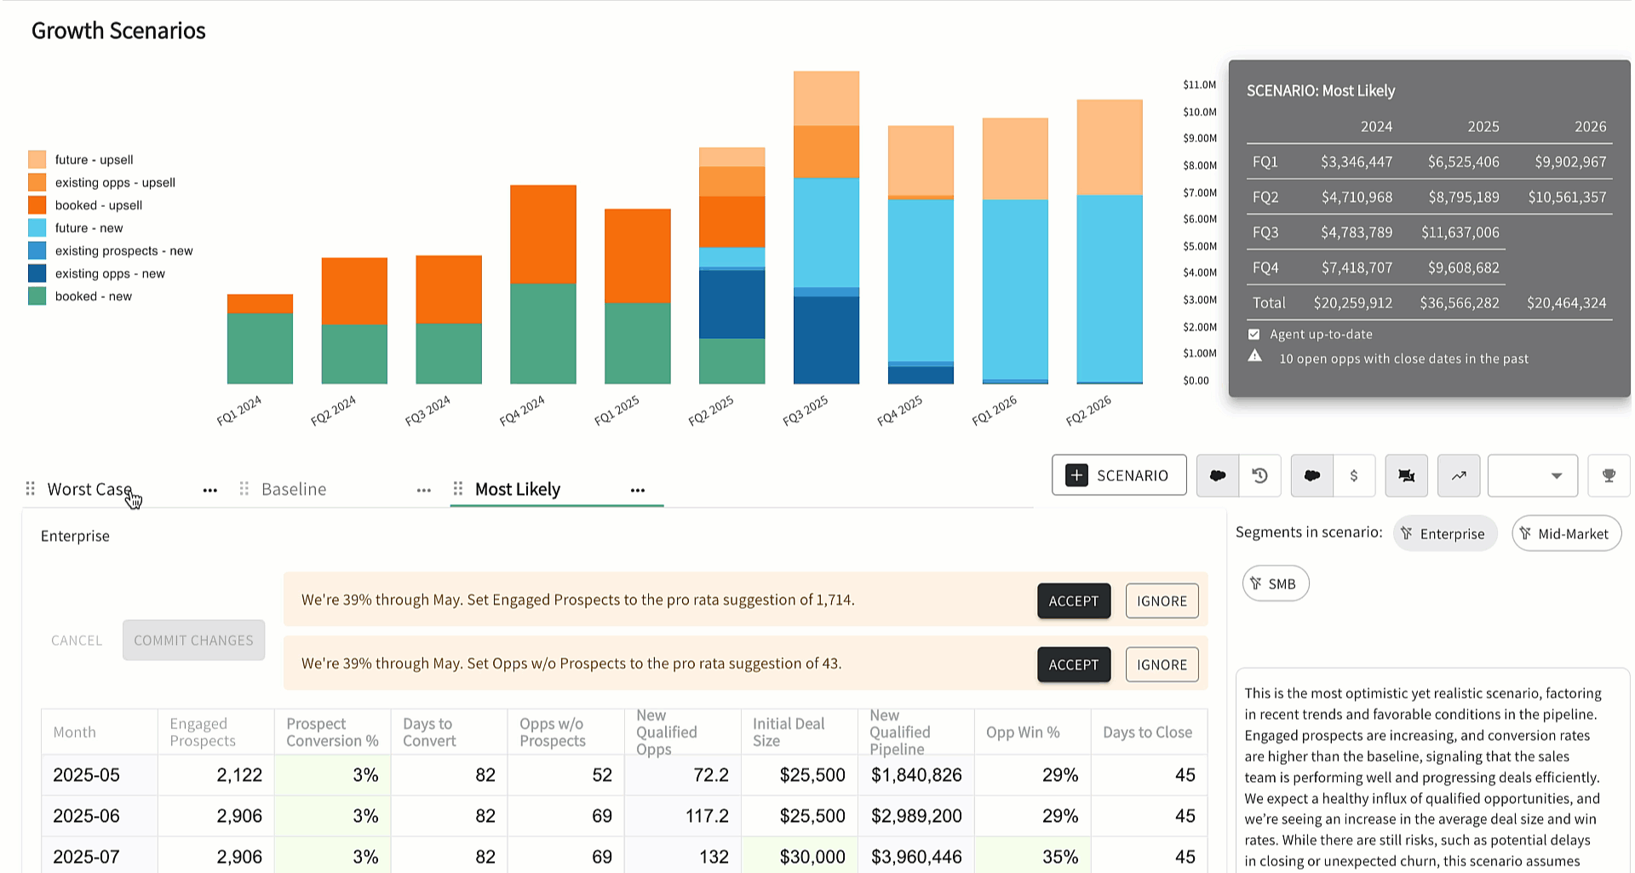Accept the Opps w/o Prospects suggestion

coord(1074,664)
